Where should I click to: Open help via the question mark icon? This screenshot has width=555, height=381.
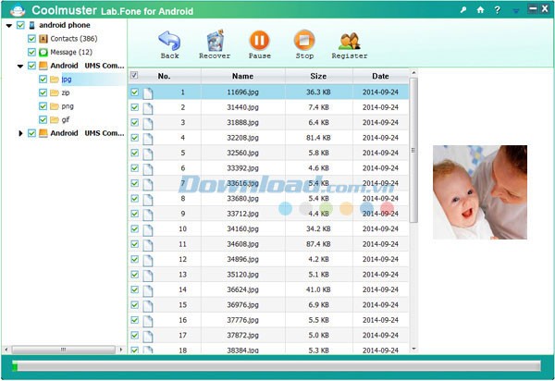click(498, 10)
